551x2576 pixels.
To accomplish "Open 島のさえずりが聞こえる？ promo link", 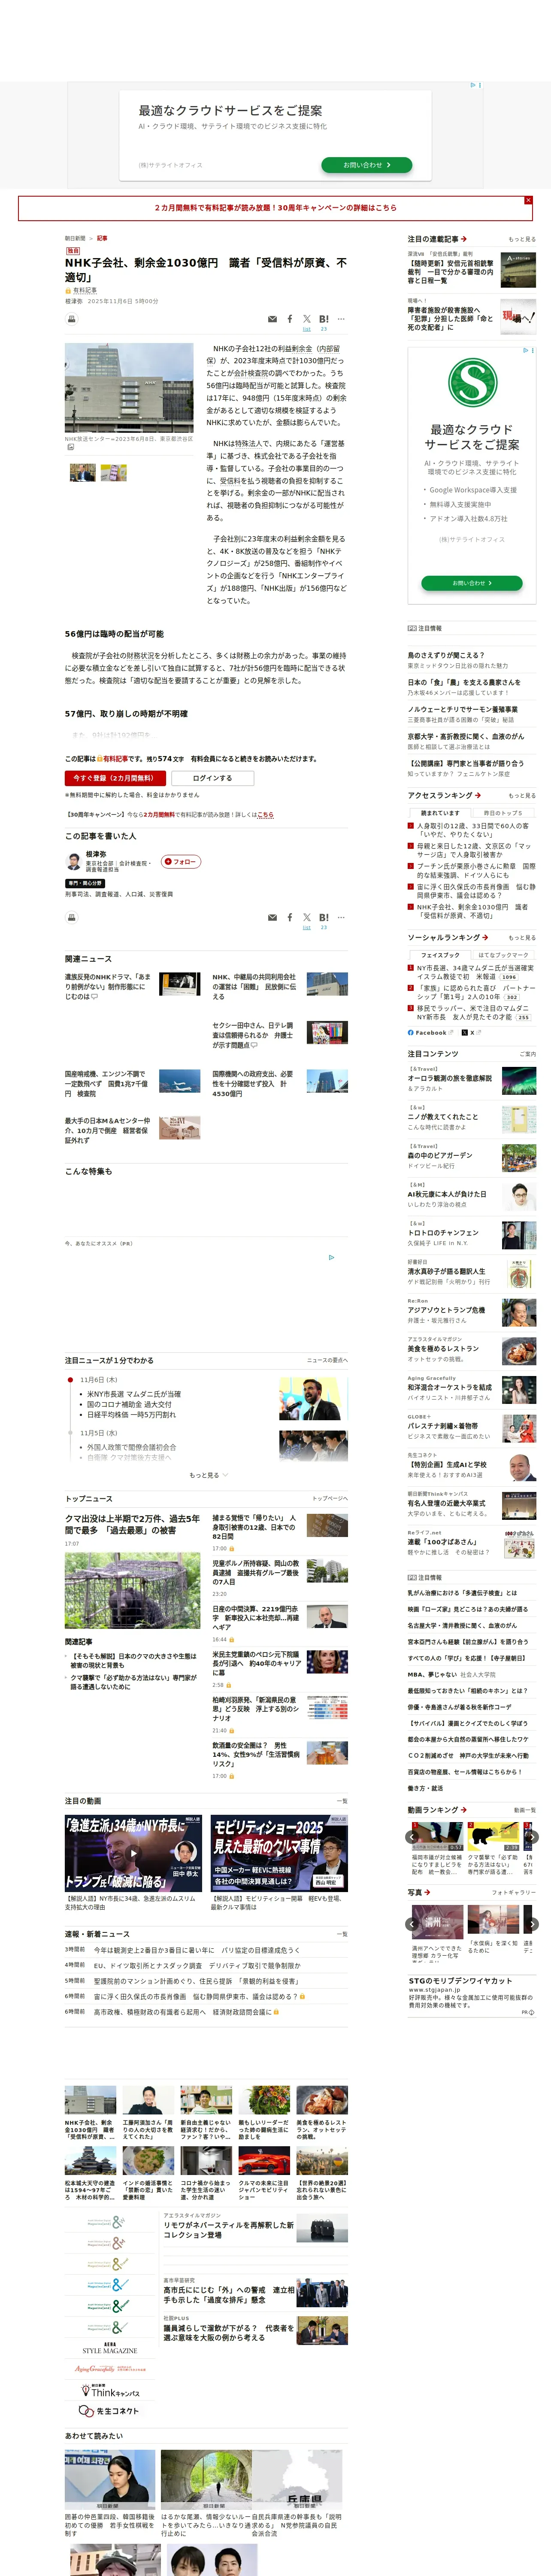I will coord(445,655).
